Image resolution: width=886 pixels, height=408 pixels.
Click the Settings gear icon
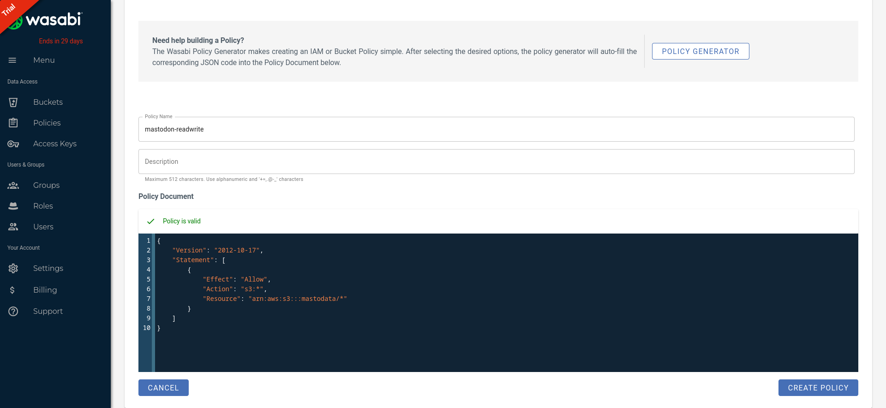pyautogui.click(x=13, y=268)
